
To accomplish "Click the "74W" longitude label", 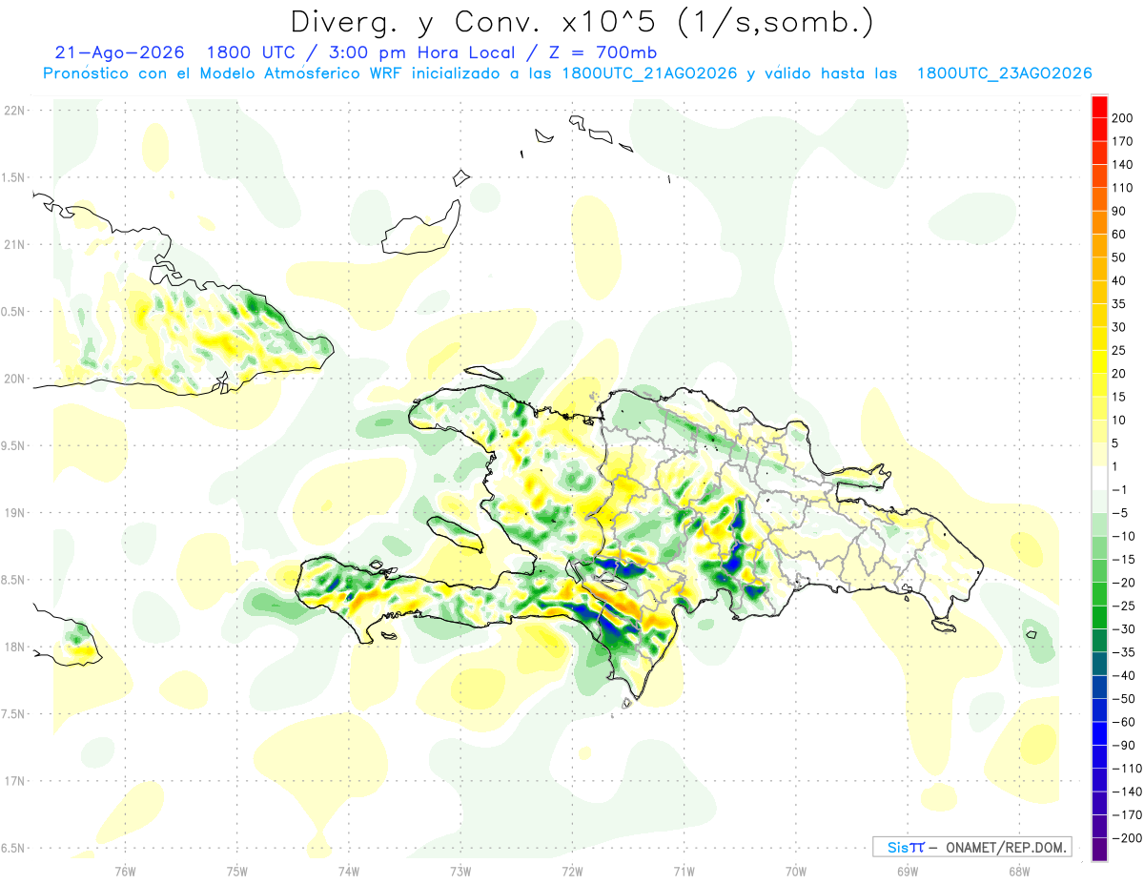I will click(348, 871).
